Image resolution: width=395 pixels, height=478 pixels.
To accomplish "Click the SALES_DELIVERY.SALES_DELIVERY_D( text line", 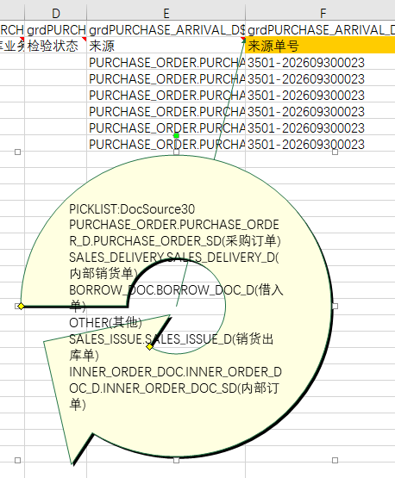I will point(173,258).
